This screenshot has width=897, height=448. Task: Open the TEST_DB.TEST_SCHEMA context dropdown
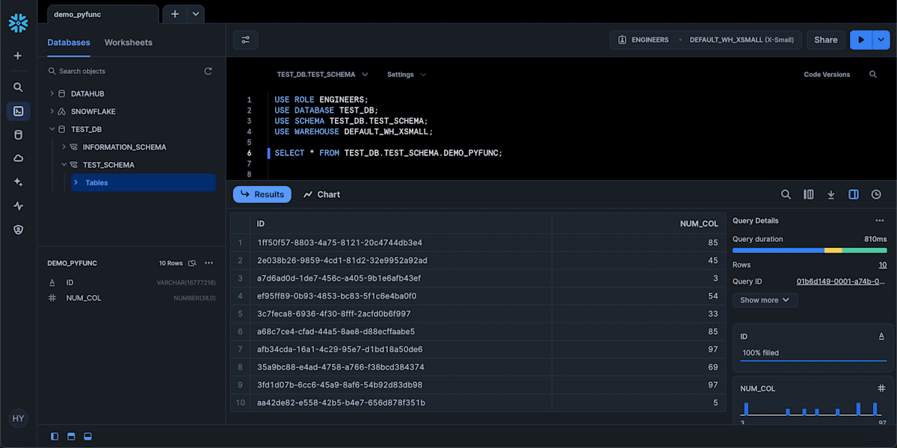point(322,75)
